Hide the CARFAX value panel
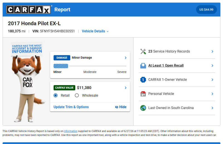This screenshot has height=144, width=223. [121, 107]
